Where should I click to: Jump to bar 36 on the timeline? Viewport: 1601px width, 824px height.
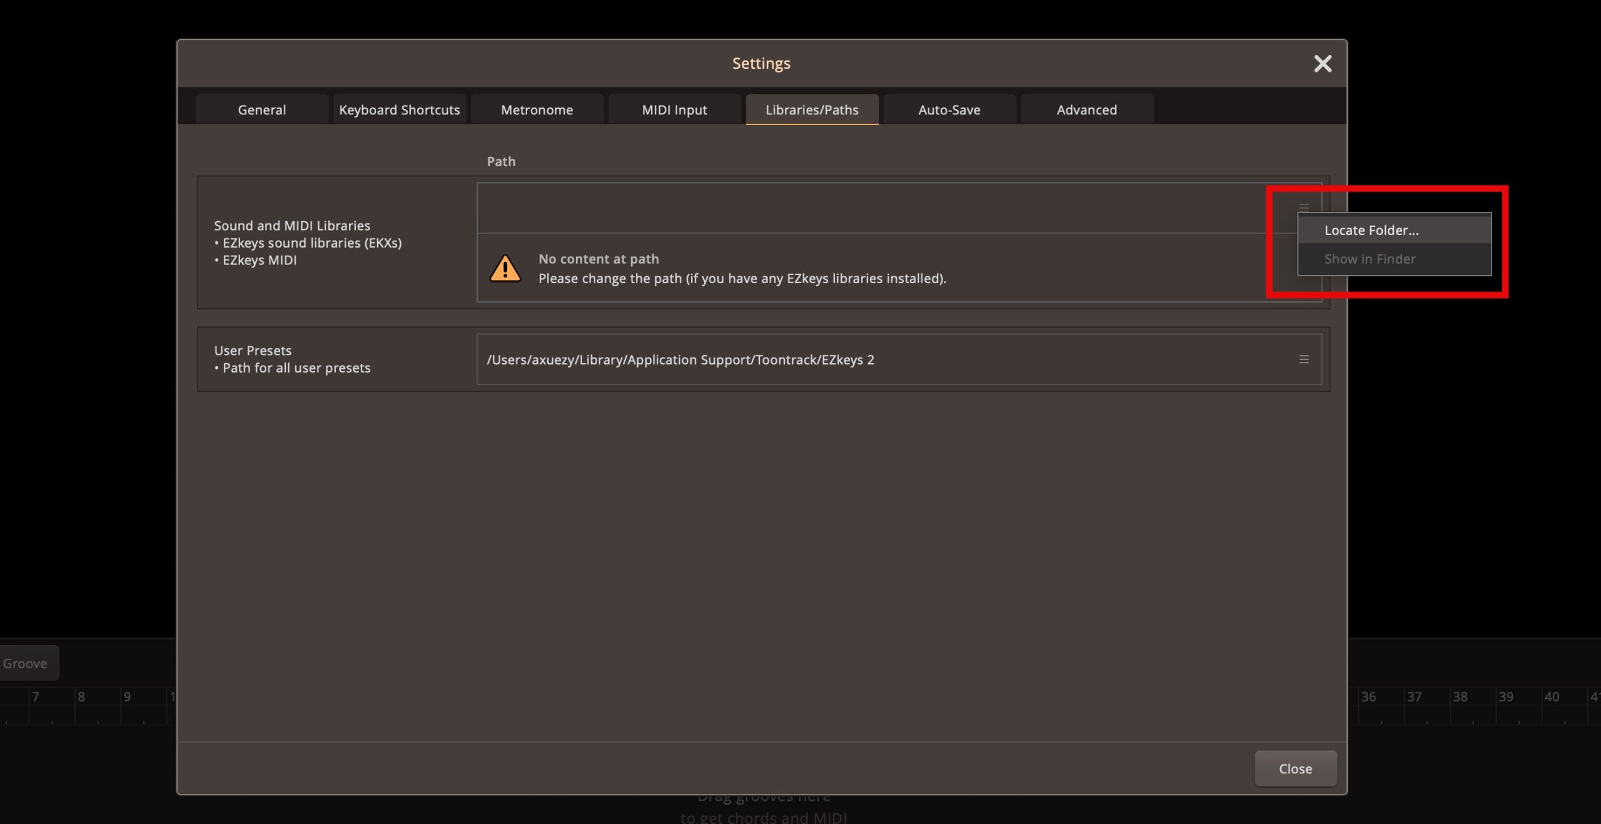[x=1368, y=697]
